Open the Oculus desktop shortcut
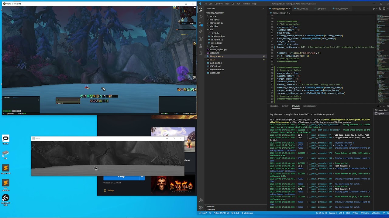Screen dimensions: 389x218 point(5,140)
